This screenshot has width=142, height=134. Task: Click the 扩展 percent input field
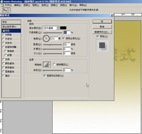click(x=67, y=49)
